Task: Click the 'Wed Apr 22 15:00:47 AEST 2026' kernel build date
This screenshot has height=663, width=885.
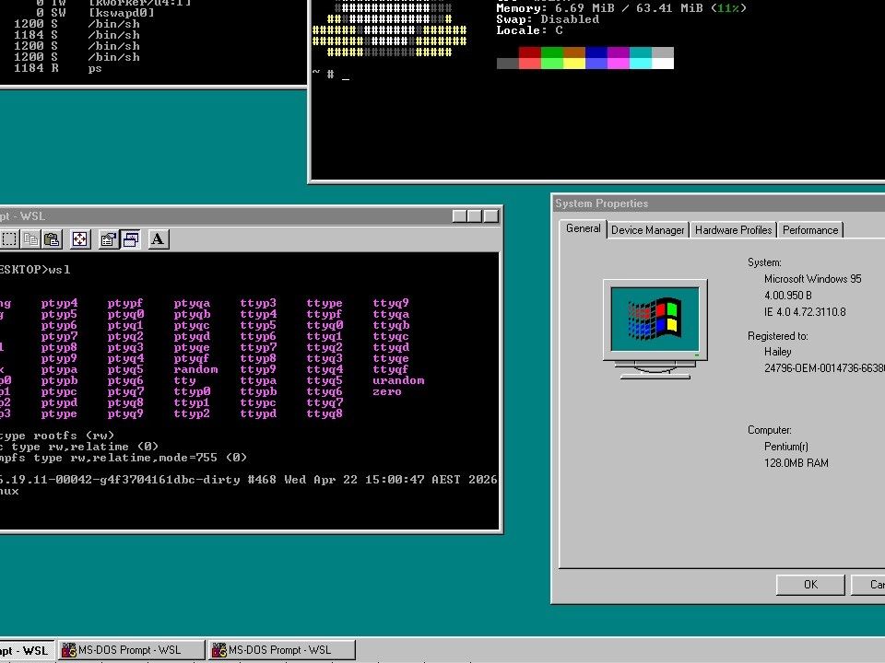Action: (391, 480)
